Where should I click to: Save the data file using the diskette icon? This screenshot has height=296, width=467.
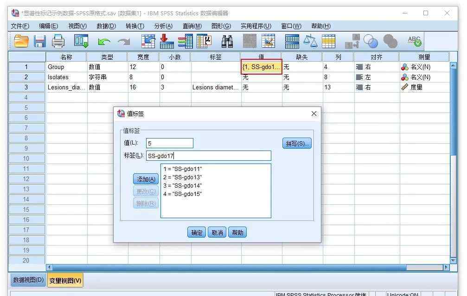pyautogui.click(x=39, y=41)
